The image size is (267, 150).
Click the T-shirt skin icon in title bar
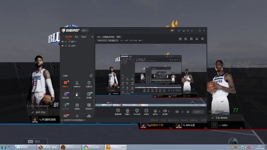188,31
